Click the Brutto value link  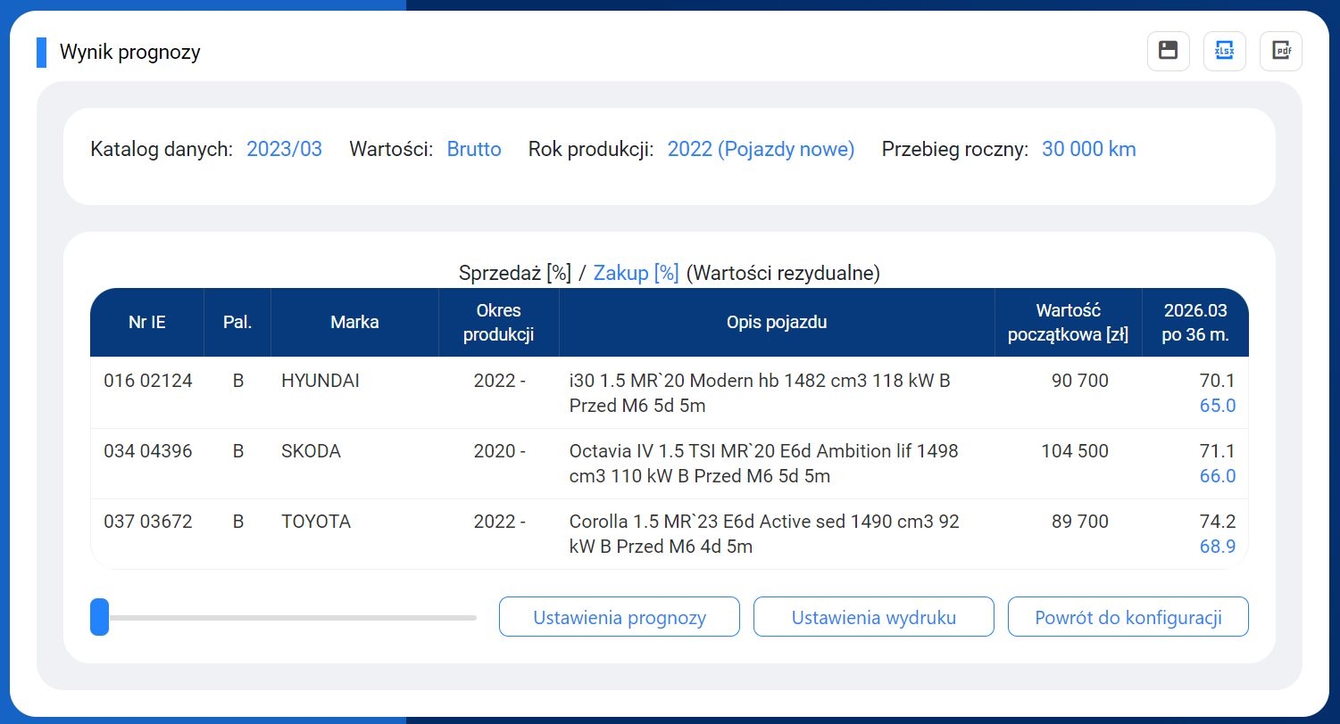[474, 149]
